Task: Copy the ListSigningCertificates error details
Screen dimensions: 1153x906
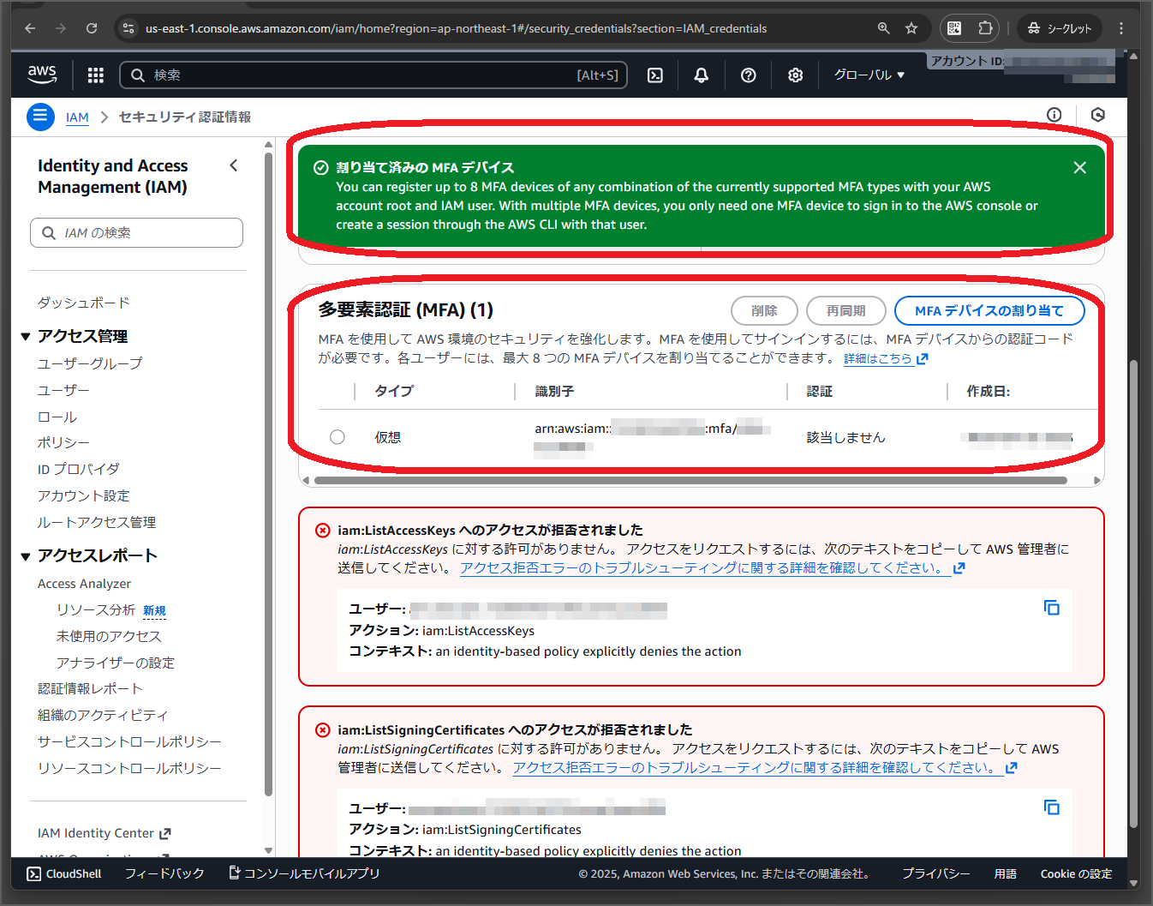Action: click(1052, 807)
